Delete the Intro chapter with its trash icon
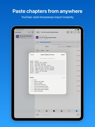Screen dimensions: 95x127 (79, 51)
